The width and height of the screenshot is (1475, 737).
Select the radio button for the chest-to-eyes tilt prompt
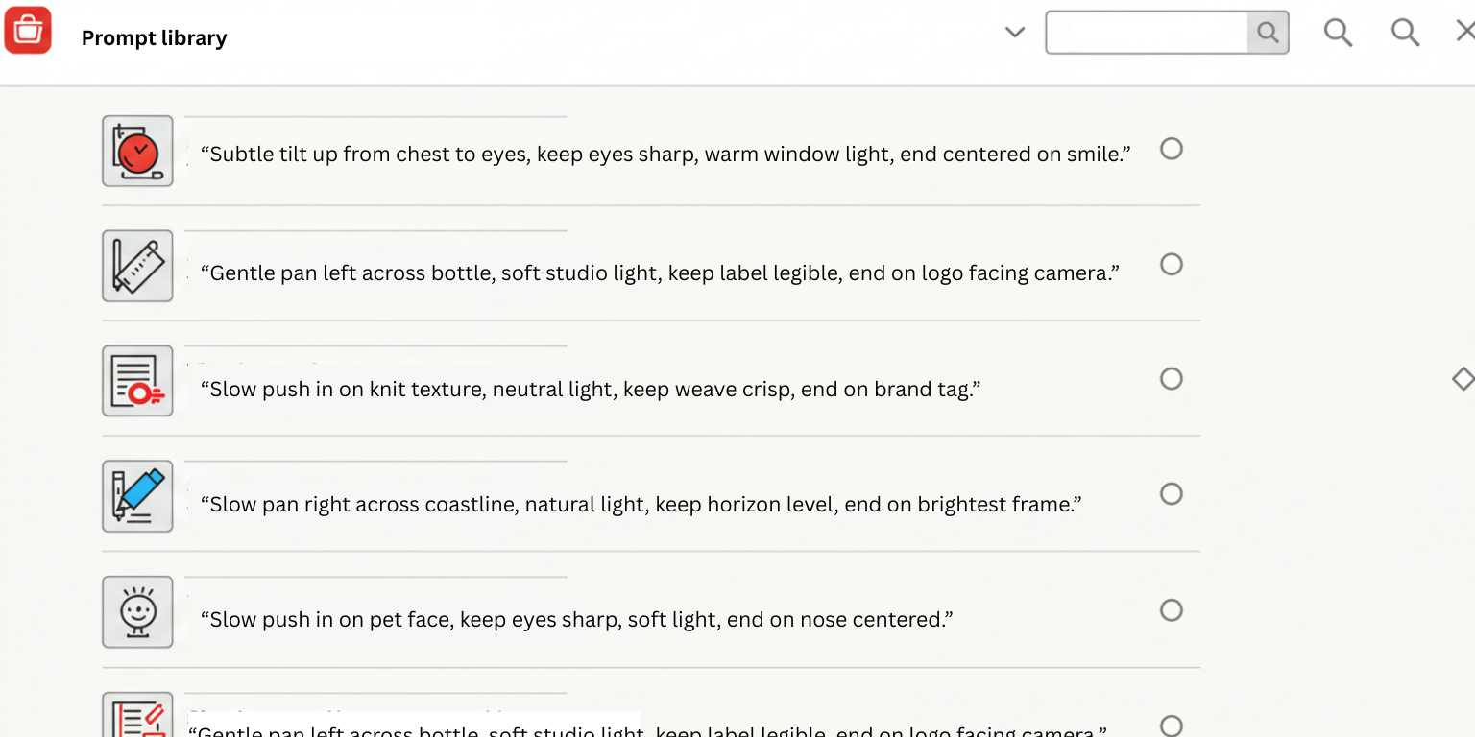pos(1172,149)
